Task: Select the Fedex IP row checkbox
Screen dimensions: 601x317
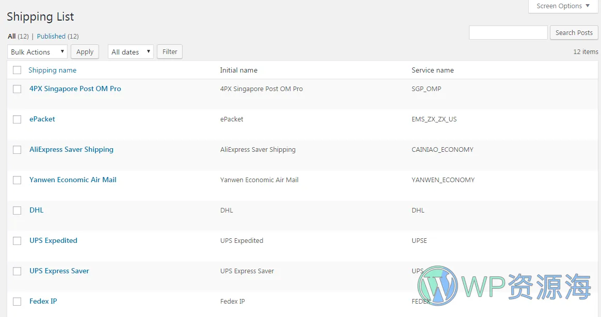Action: click(17, 302)
